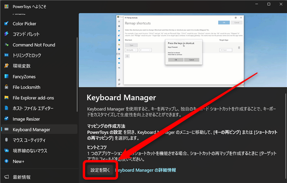Click the Color Picker icon in sidebar
The width and height of the screenshot is (287, 183).
pos(6,23)
